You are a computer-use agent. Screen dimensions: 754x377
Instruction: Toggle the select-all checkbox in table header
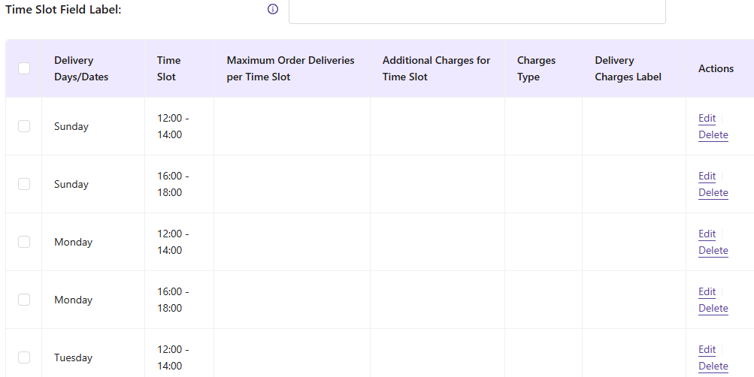[24, 68]
